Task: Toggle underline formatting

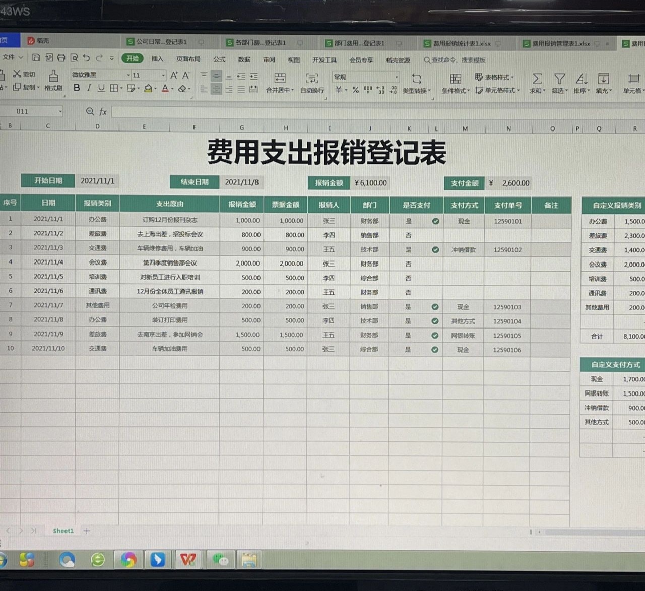Action: (101, 88)
